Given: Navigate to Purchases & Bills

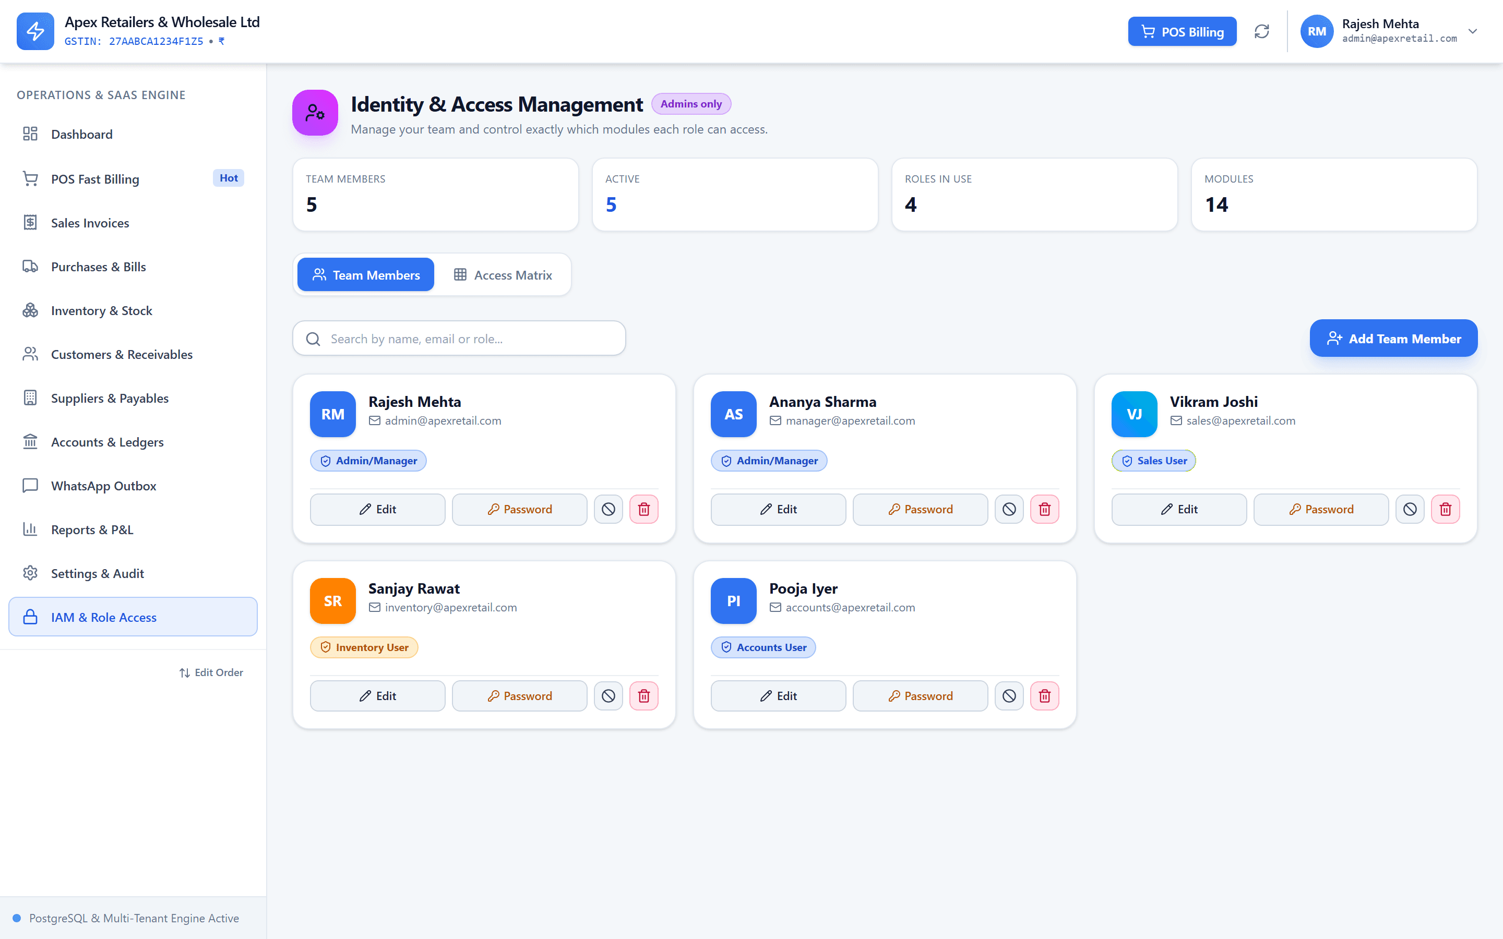Looking at the screenshot, I should [133, 267].
